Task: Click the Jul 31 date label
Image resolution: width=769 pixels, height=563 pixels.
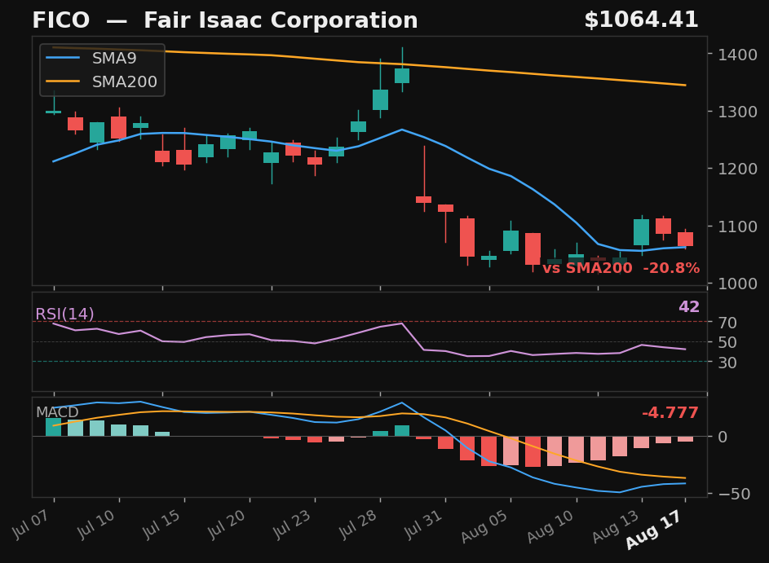Action: (x=422, y=524)
